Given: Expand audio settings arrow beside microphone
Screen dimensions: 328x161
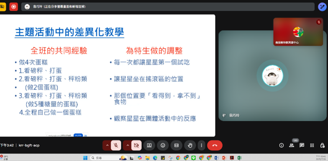Looking at the screenshot, I should coord(107,145).
